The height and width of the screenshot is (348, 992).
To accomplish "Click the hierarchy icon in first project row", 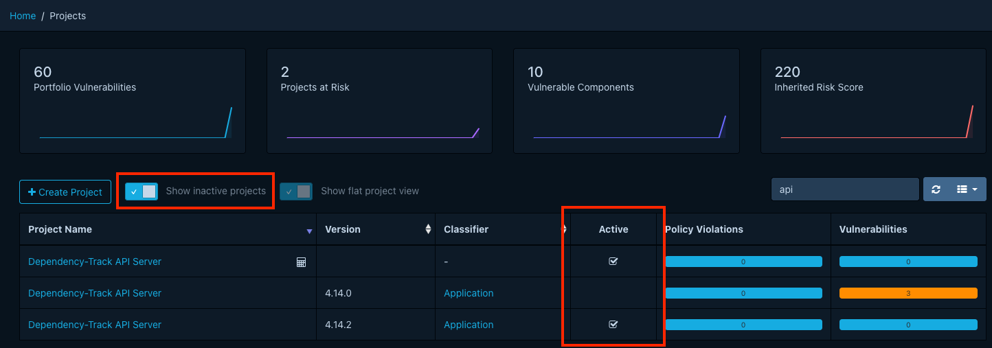I will [301, 262].
